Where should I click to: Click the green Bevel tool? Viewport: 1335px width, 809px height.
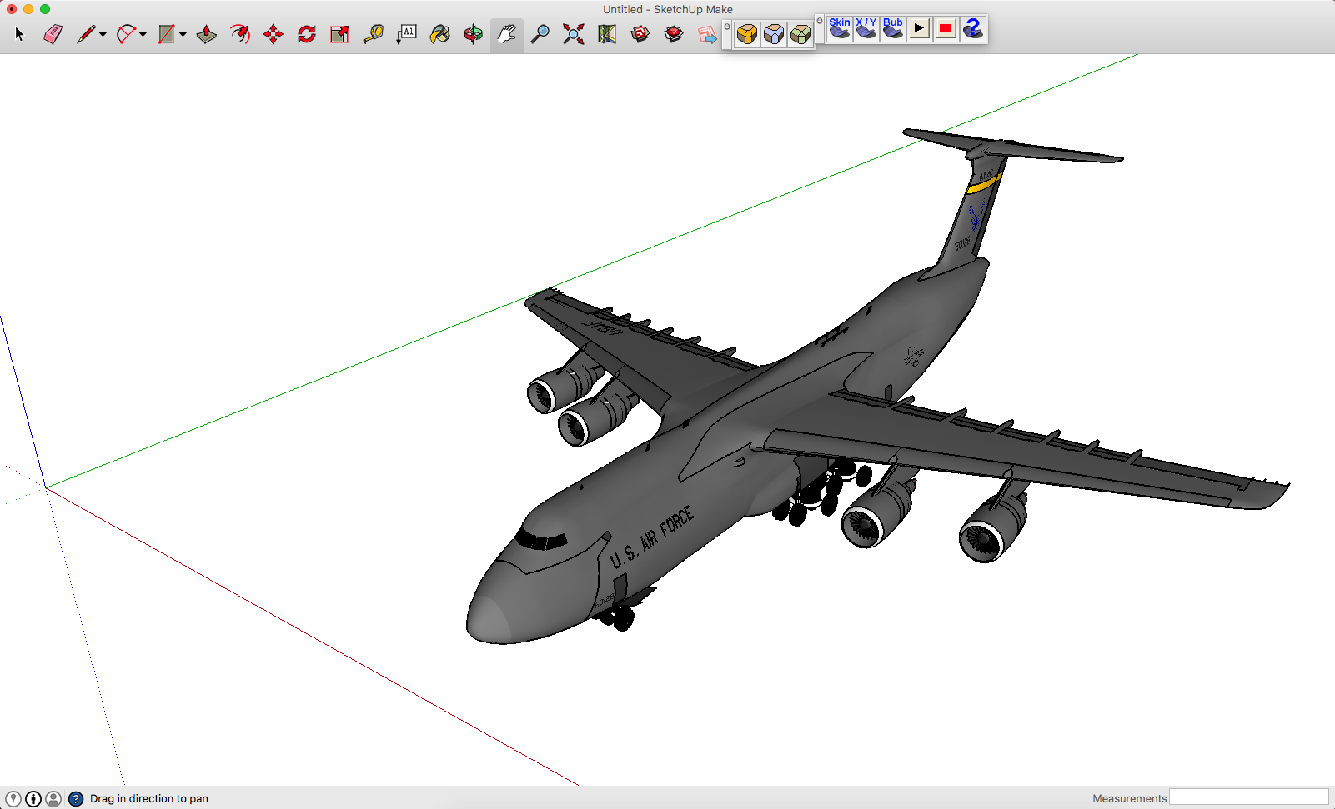[800, 34]
